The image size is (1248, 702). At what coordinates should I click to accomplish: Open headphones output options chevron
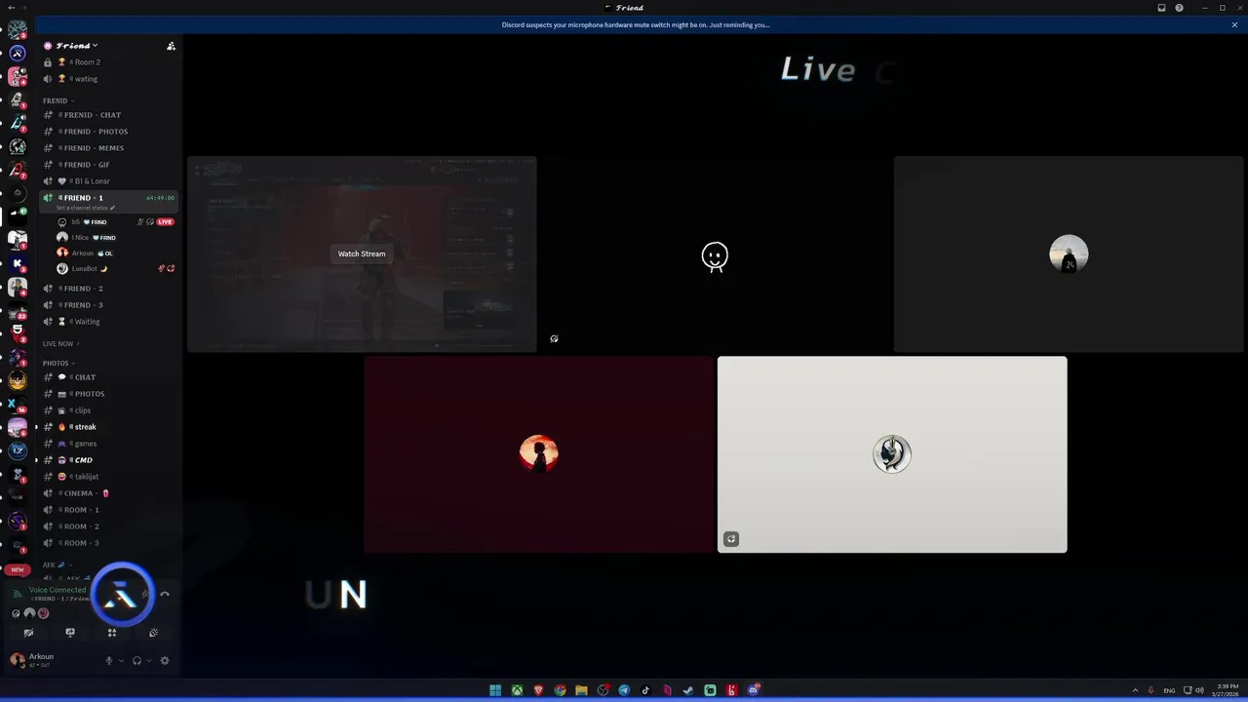click(148, 661)
